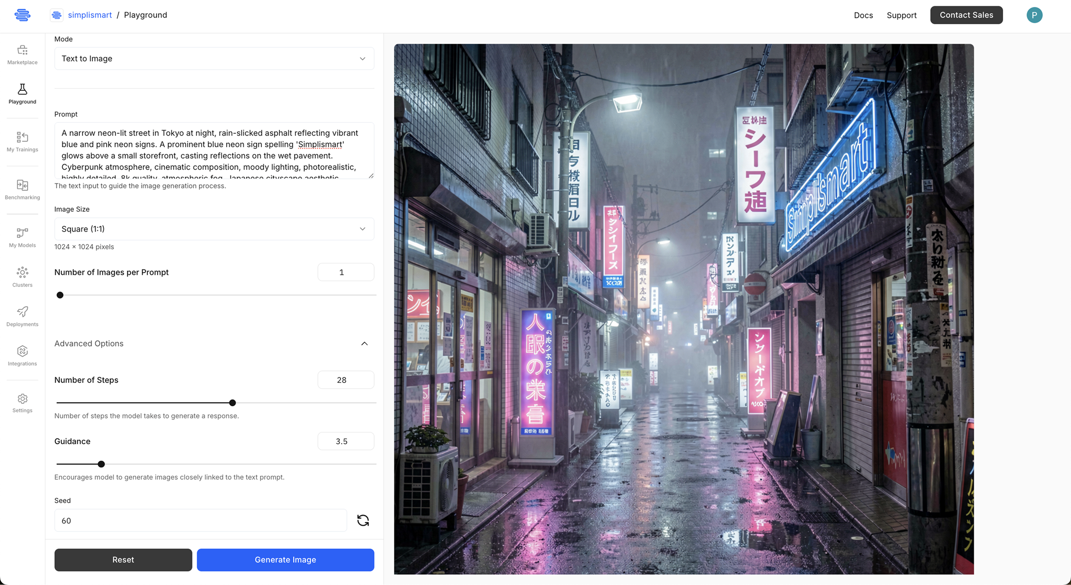Image resolution: width=1071 pixels, height=585 pixels.
Task: Click the Number of Steps slider handle
Action: (x=232, y=403)
